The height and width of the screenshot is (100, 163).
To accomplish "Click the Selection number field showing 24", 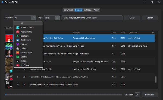I will pyautogui.click(x=137, y=95).
